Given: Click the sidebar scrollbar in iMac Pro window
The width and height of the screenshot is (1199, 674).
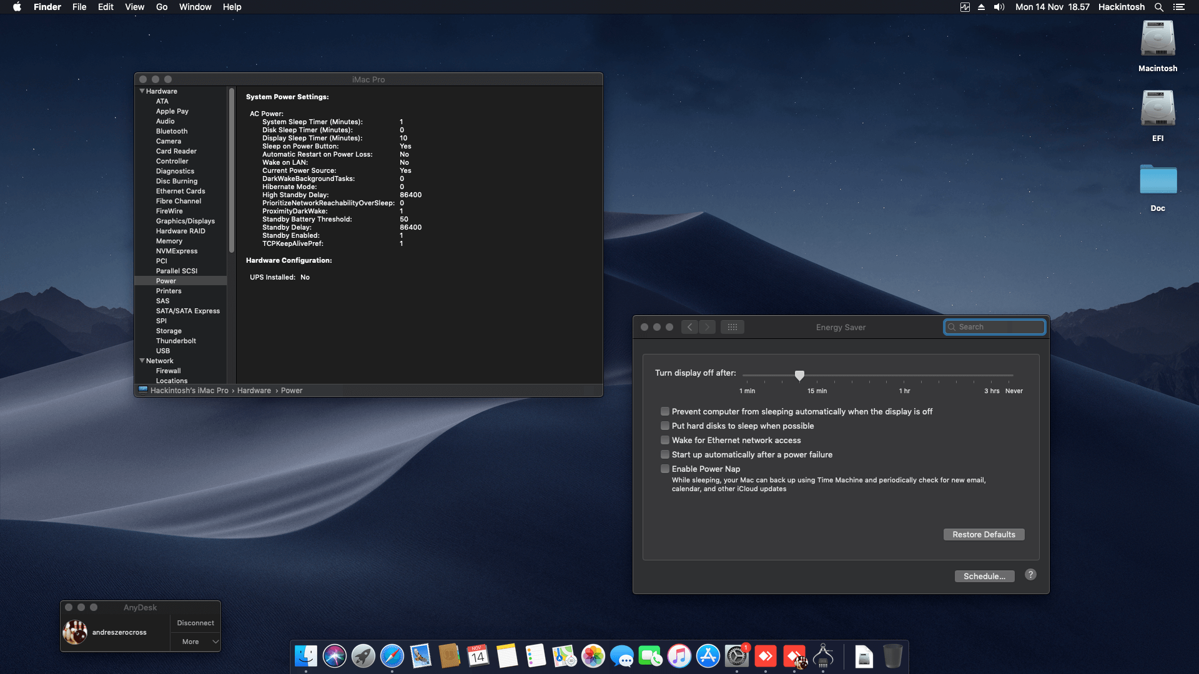Looking at the screenshot, I should 232,170.
